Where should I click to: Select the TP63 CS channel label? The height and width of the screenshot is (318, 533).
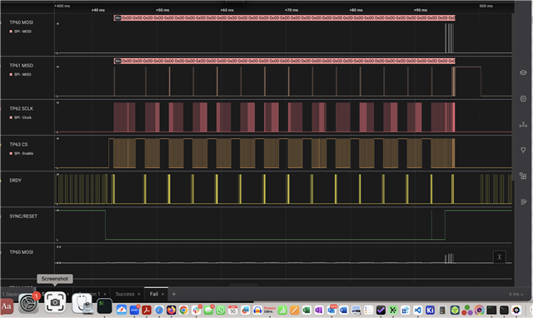pos(18,144)
